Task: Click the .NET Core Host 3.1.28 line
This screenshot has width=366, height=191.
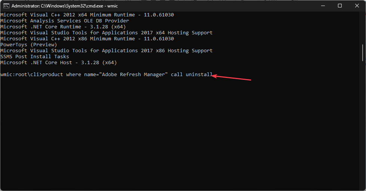Action: tap(59, 63)
